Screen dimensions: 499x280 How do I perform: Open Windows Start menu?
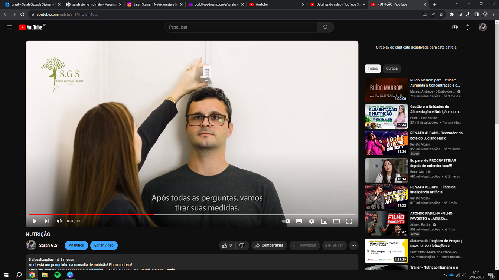[6, 275]
